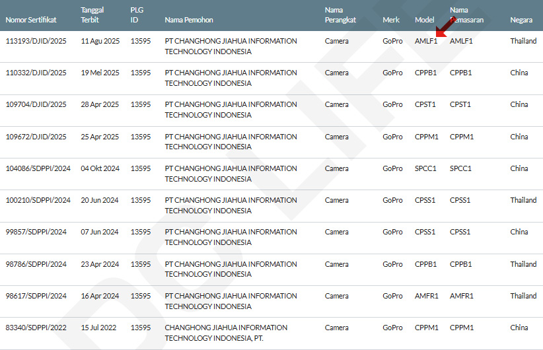Click SPCC1 in the Nama Pemasaran column
This screenshot has width=543, height=350.
point(460,168)
